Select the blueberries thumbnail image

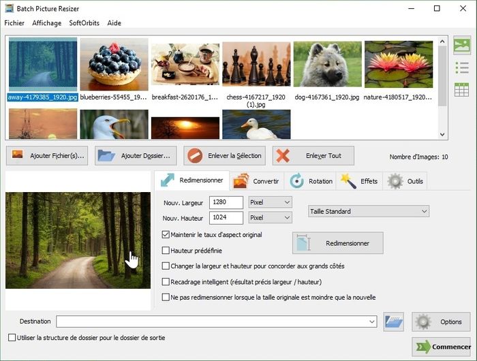coord(114,65)
